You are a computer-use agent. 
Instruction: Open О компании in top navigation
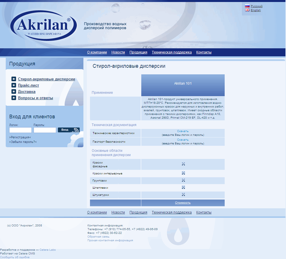point(97,52)
